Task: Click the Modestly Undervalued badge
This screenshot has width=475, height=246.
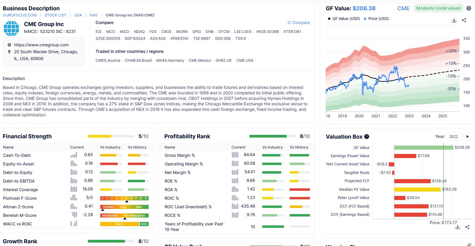Action: pos(438,8)
